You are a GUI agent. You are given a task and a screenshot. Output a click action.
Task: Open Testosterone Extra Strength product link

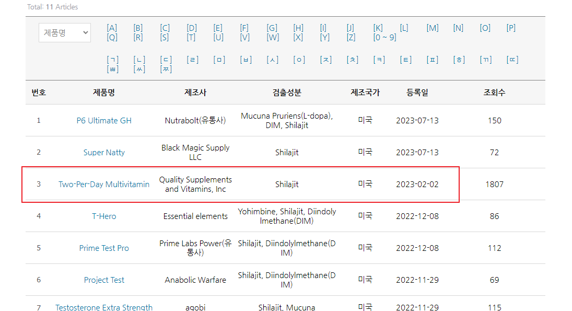tap(104, 307)
